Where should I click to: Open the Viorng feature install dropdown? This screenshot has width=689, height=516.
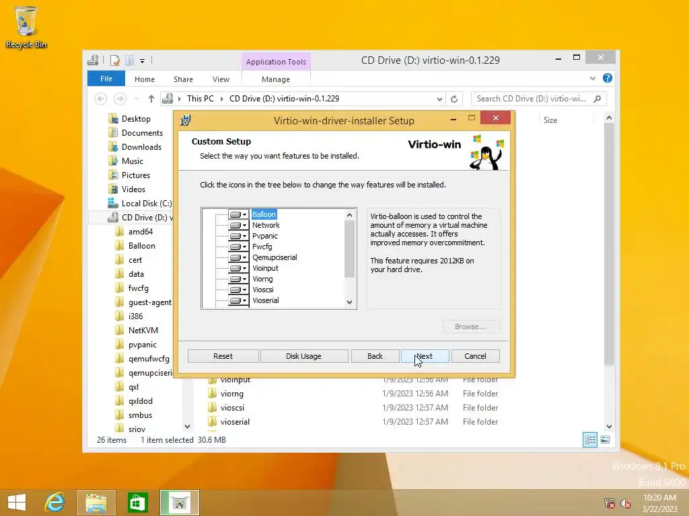[239, 279]
